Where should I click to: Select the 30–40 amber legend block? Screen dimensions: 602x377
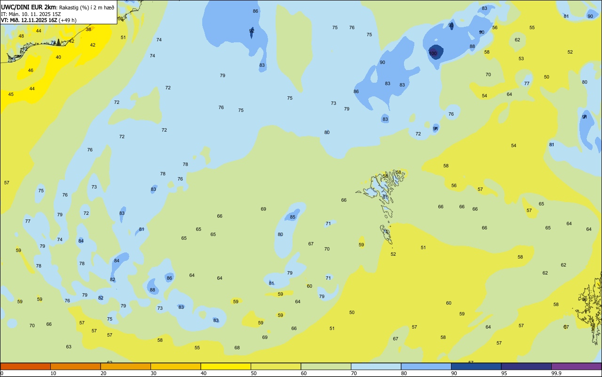(x=175, y=366)
